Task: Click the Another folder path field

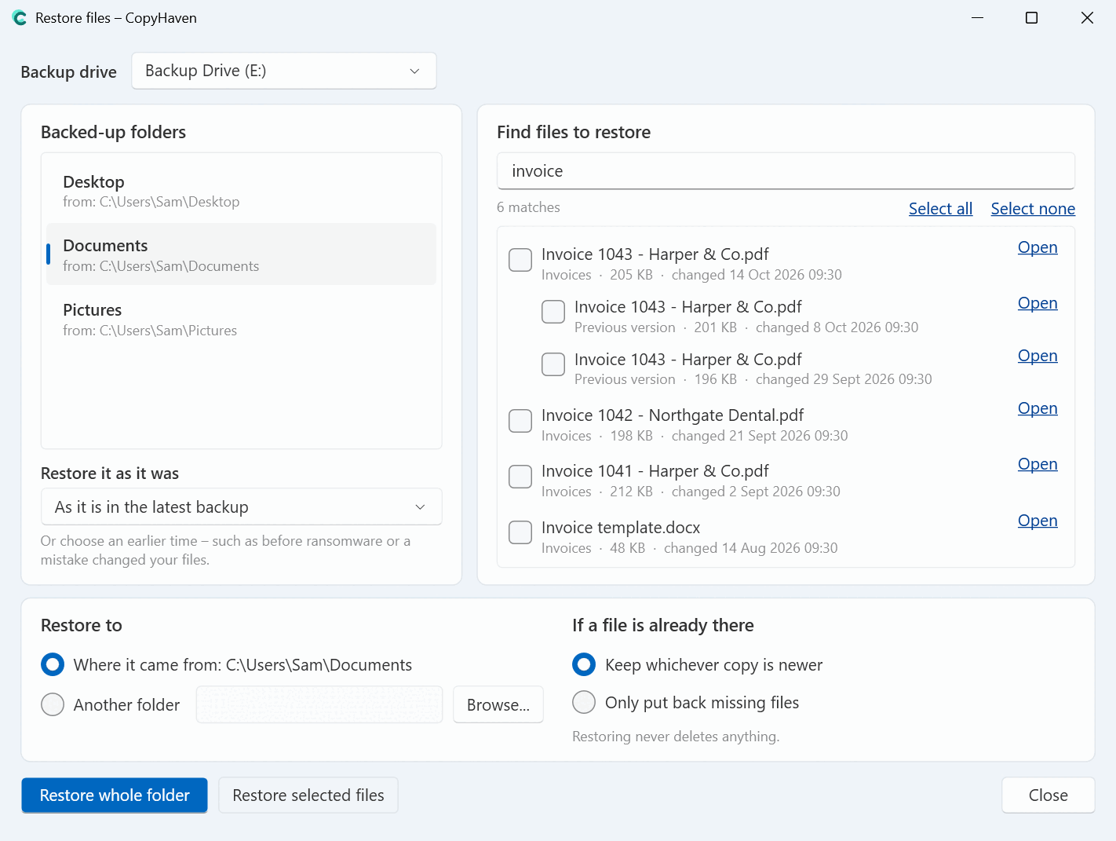Action: tap(319, 705)
